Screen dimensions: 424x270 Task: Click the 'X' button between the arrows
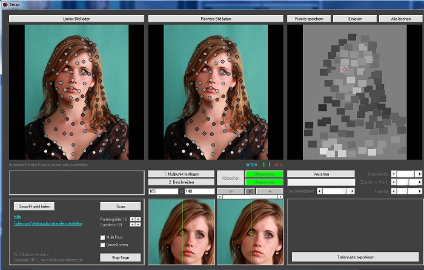pyautogui.click(x=249, y=191)
